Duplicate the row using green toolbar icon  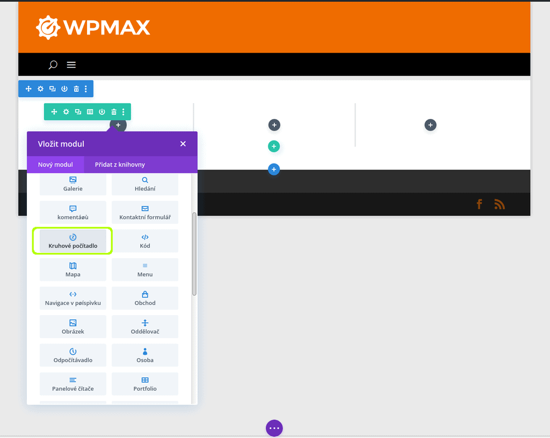[x=78, y=112]
